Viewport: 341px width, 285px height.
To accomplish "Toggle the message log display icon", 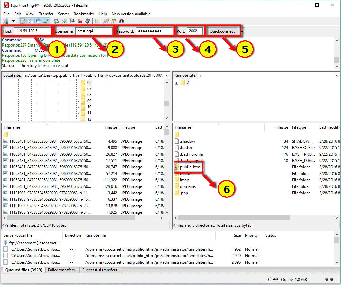I will click(23, 21).
